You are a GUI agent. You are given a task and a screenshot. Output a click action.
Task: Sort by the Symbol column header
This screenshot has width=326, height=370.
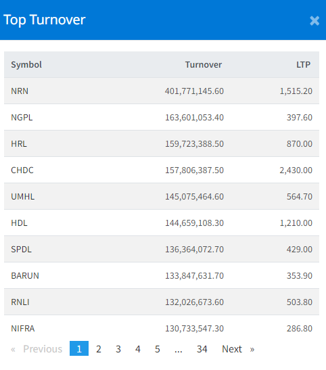[26, 64]
